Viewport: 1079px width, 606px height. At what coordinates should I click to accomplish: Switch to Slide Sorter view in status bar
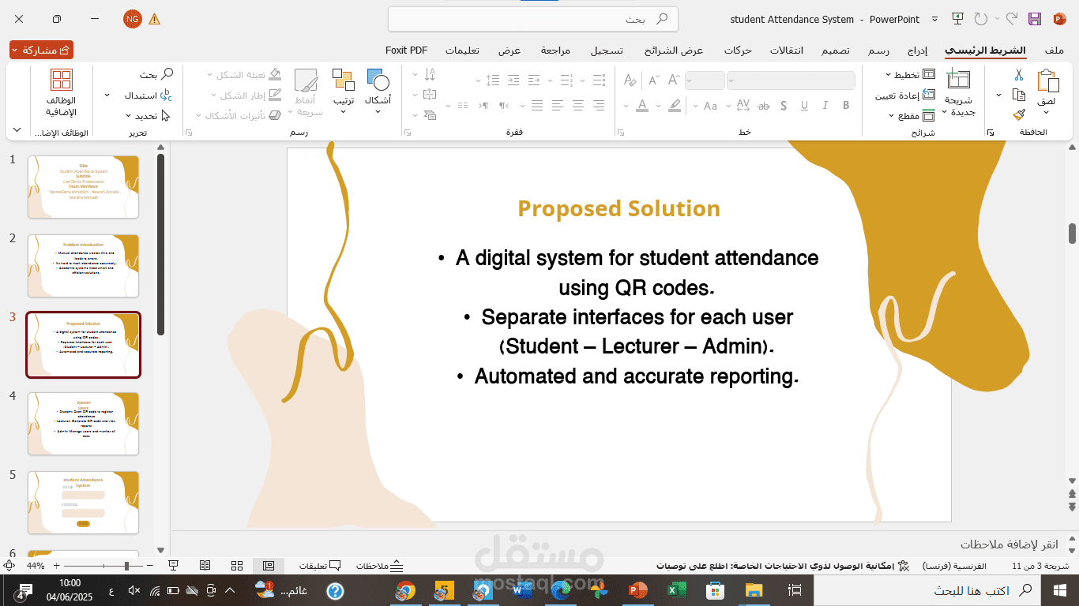(x=236, y=566)
